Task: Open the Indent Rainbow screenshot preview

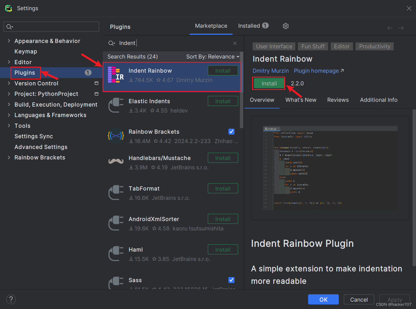Action: [x=330, y=168]
